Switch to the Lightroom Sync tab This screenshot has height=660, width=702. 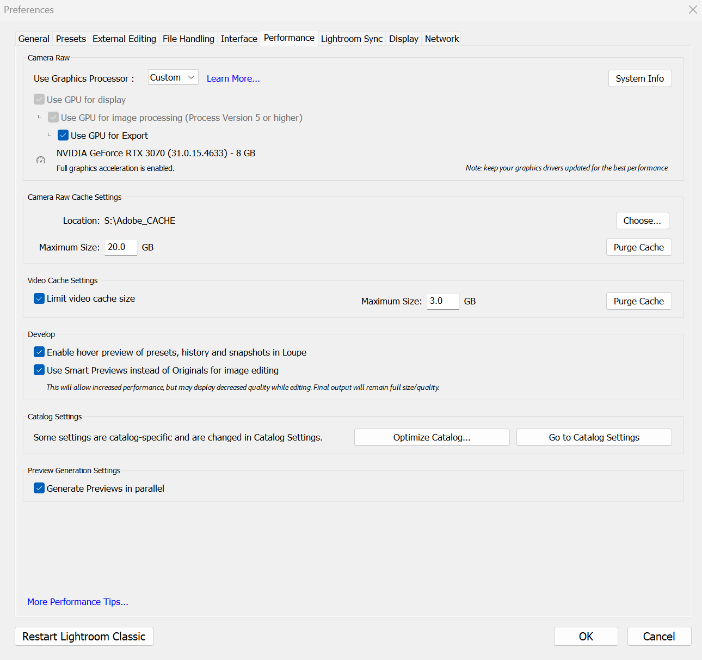(352, 39)
